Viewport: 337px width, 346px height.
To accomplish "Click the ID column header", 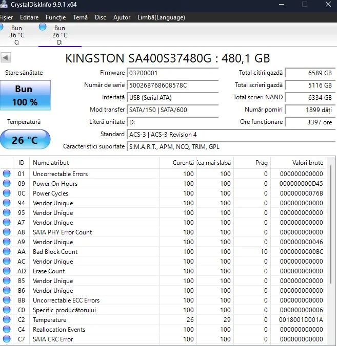I will click(x=21, y=163).
